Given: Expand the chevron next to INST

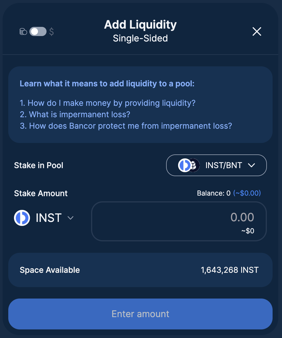Looking at the screenshot, I should click(70, 218).
